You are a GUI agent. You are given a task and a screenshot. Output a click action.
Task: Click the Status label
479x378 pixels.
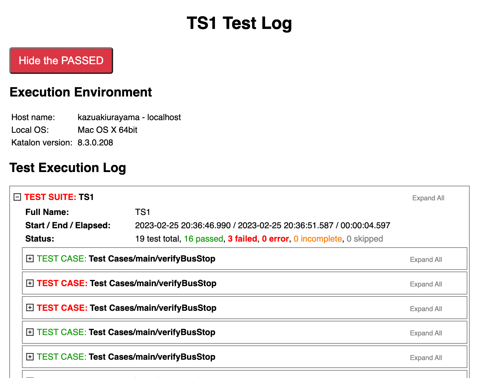pyautogui.click(x=40, y=239)
